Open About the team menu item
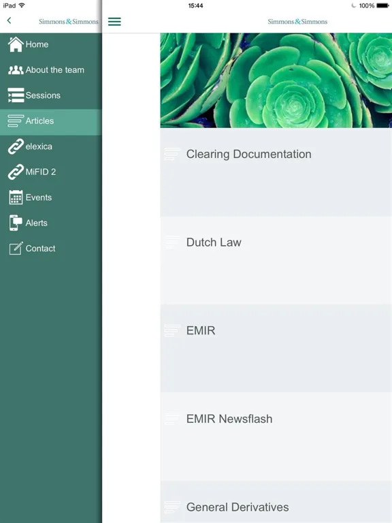Image resolution: width=392 pixels, height=523 pixels. tap(51, 70)
